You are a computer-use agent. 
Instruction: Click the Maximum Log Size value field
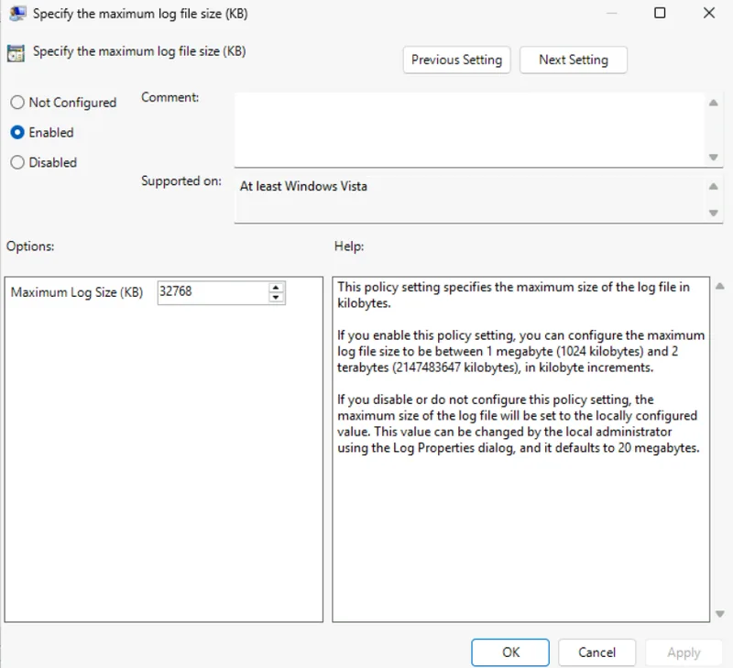point(213,292)
